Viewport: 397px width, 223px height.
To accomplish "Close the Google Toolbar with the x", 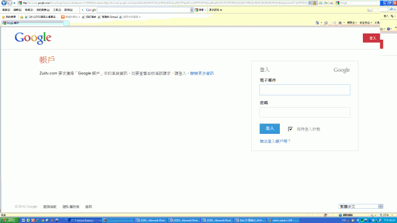I will coord(83,10).
